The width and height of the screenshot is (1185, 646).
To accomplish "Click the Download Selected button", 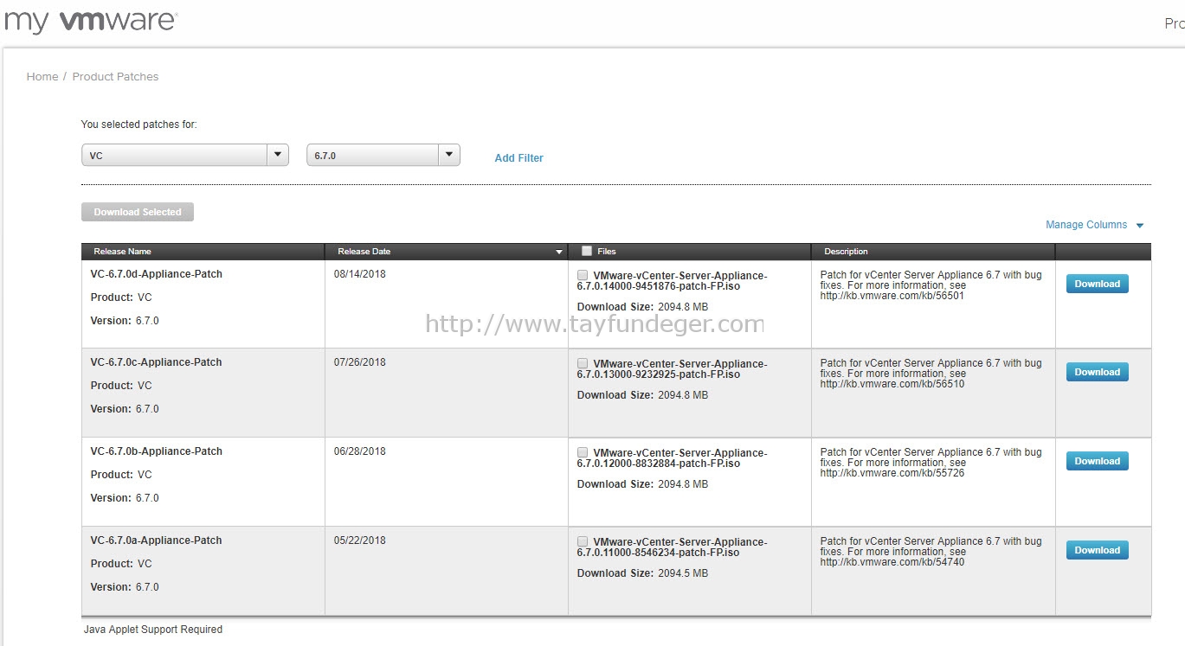I will tap(138, 212).
